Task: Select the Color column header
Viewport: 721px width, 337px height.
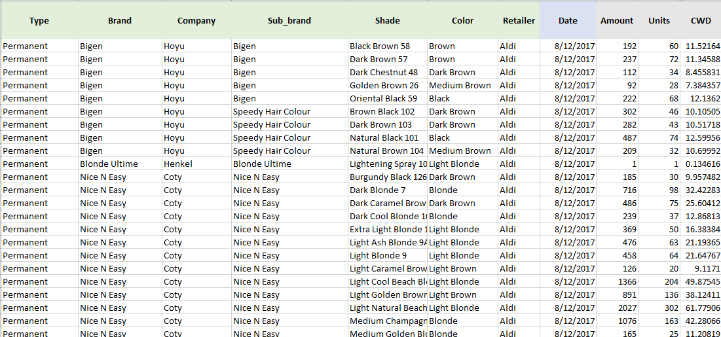Action: 462,20
